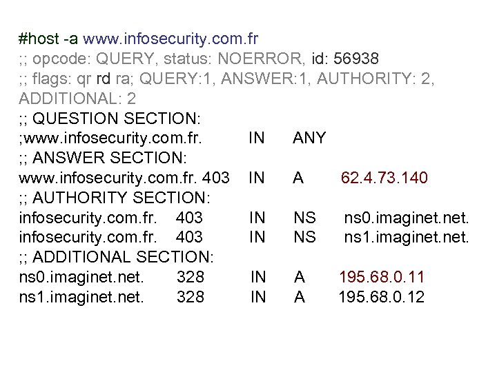
Task: Click the TTL 328 beside ns1.imaginet.net.
Action: pos(191,298)
